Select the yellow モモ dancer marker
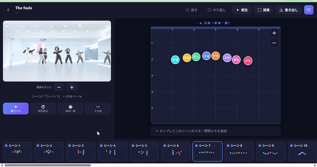This screenshot has height=167, width=317. (187, 58)
